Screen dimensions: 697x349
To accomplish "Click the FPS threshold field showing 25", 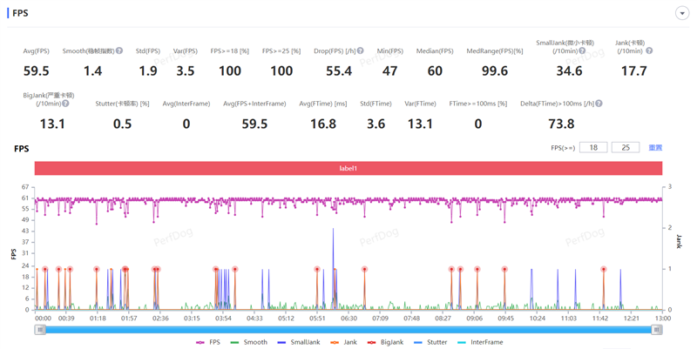I will (625, 148).
